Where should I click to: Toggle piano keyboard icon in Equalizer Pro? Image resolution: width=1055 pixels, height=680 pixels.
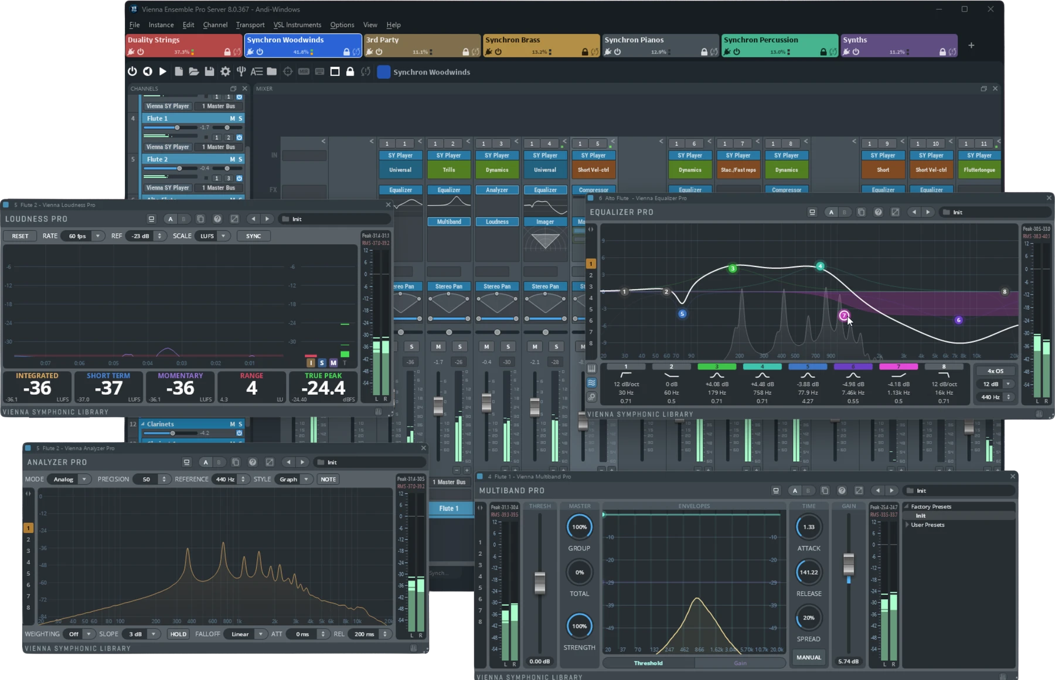coord(591,368)
